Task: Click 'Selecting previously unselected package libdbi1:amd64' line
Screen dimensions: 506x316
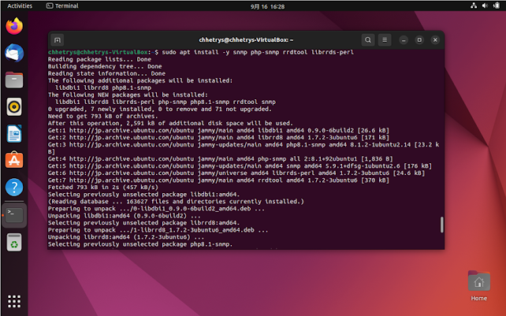Action: [x=144, y=194]
